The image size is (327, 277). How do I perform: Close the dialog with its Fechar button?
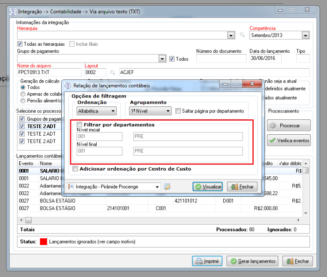click(x=242, y=187)
